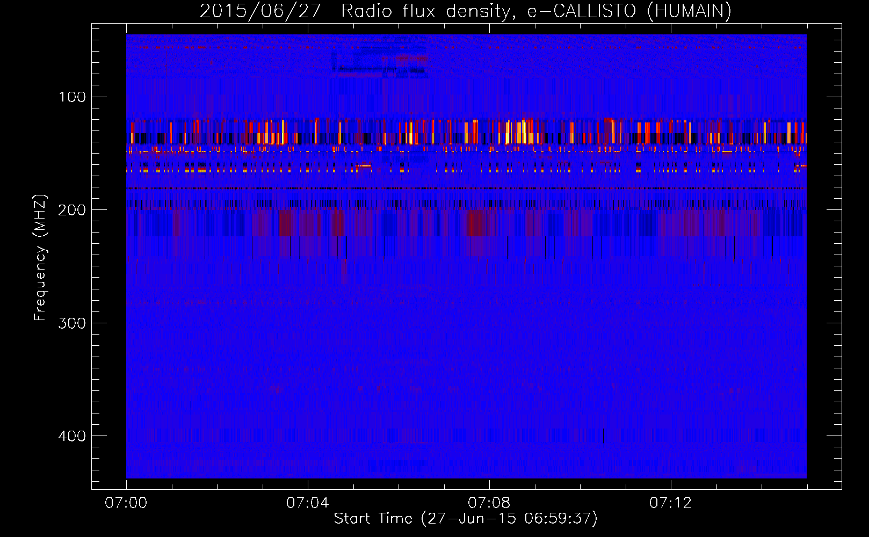Click the '300' frequency axis label
The image size is (869, 537).
pyautogui.click(x=72, y=323)
